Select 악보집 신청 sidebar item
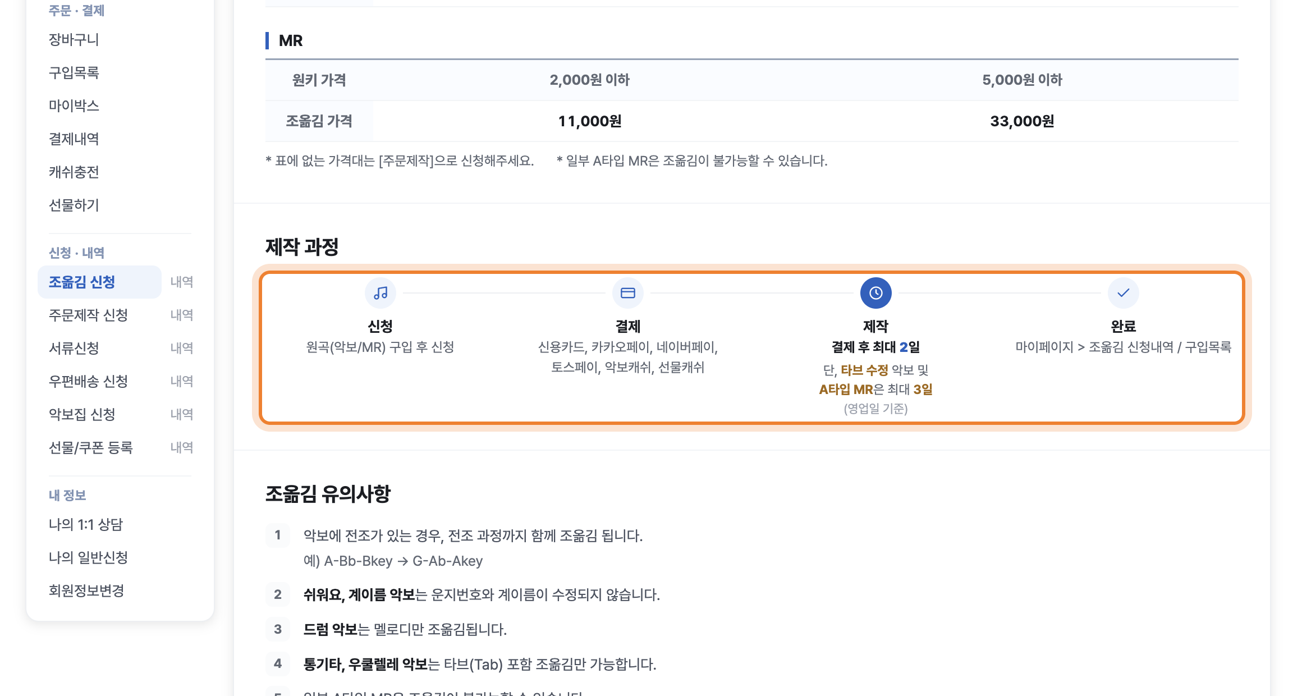 coord(82,414)
